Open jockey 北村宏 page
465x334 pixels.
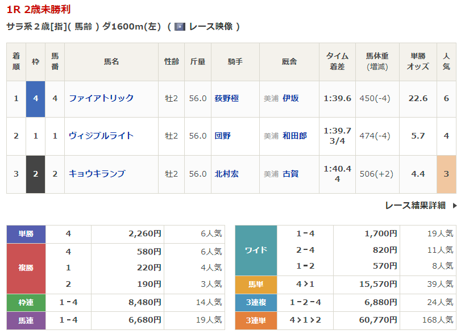226,174
